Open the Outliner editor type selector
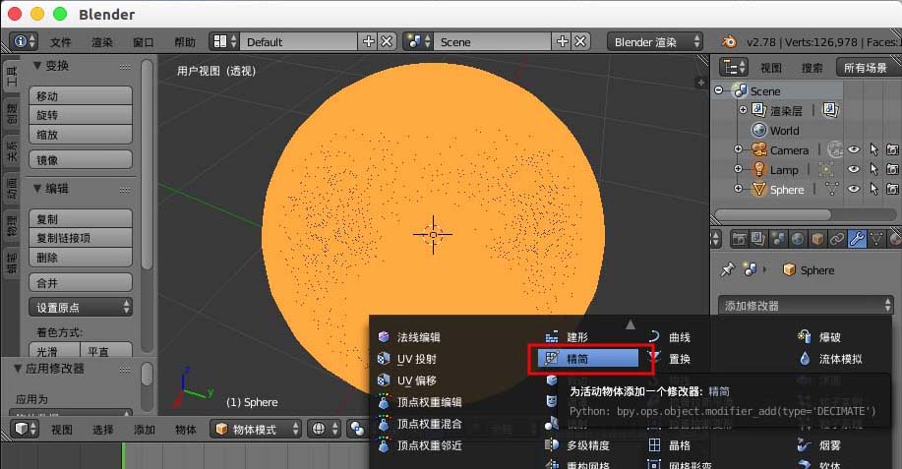902x469 pixels. [x=734, y=68]
